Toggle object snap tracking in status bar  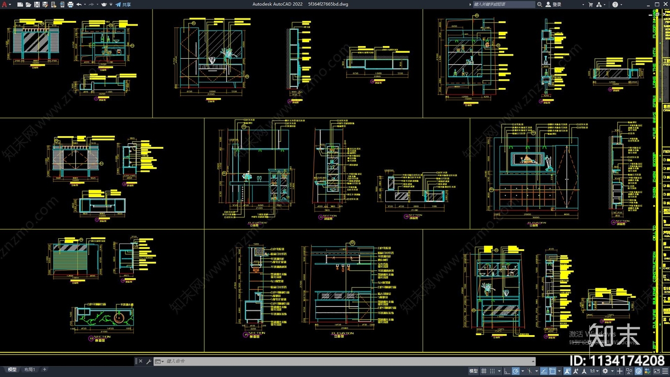[544, 371]
